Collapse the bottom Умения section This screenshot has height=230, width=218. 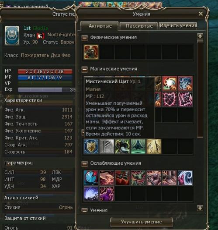[84, 210]
